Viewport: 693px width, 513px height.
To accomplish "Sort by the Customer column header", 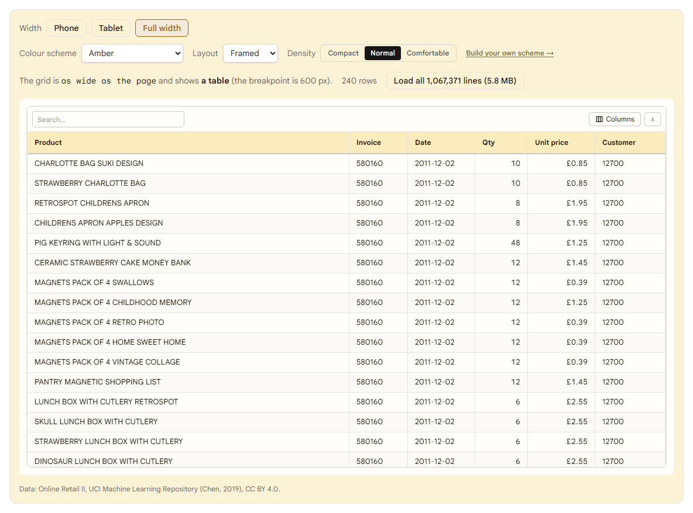I will point(630,143).
